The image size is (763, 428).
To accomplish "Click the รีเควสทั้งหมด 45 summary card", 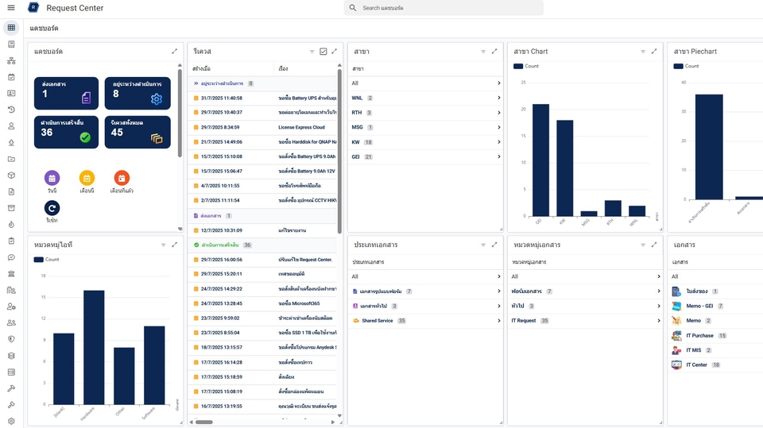I will [137, 132].
